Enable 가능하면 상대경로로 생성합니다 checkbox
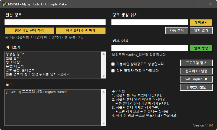 coord(113,64)
